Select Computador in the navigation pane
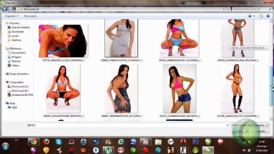 point(16,82)
